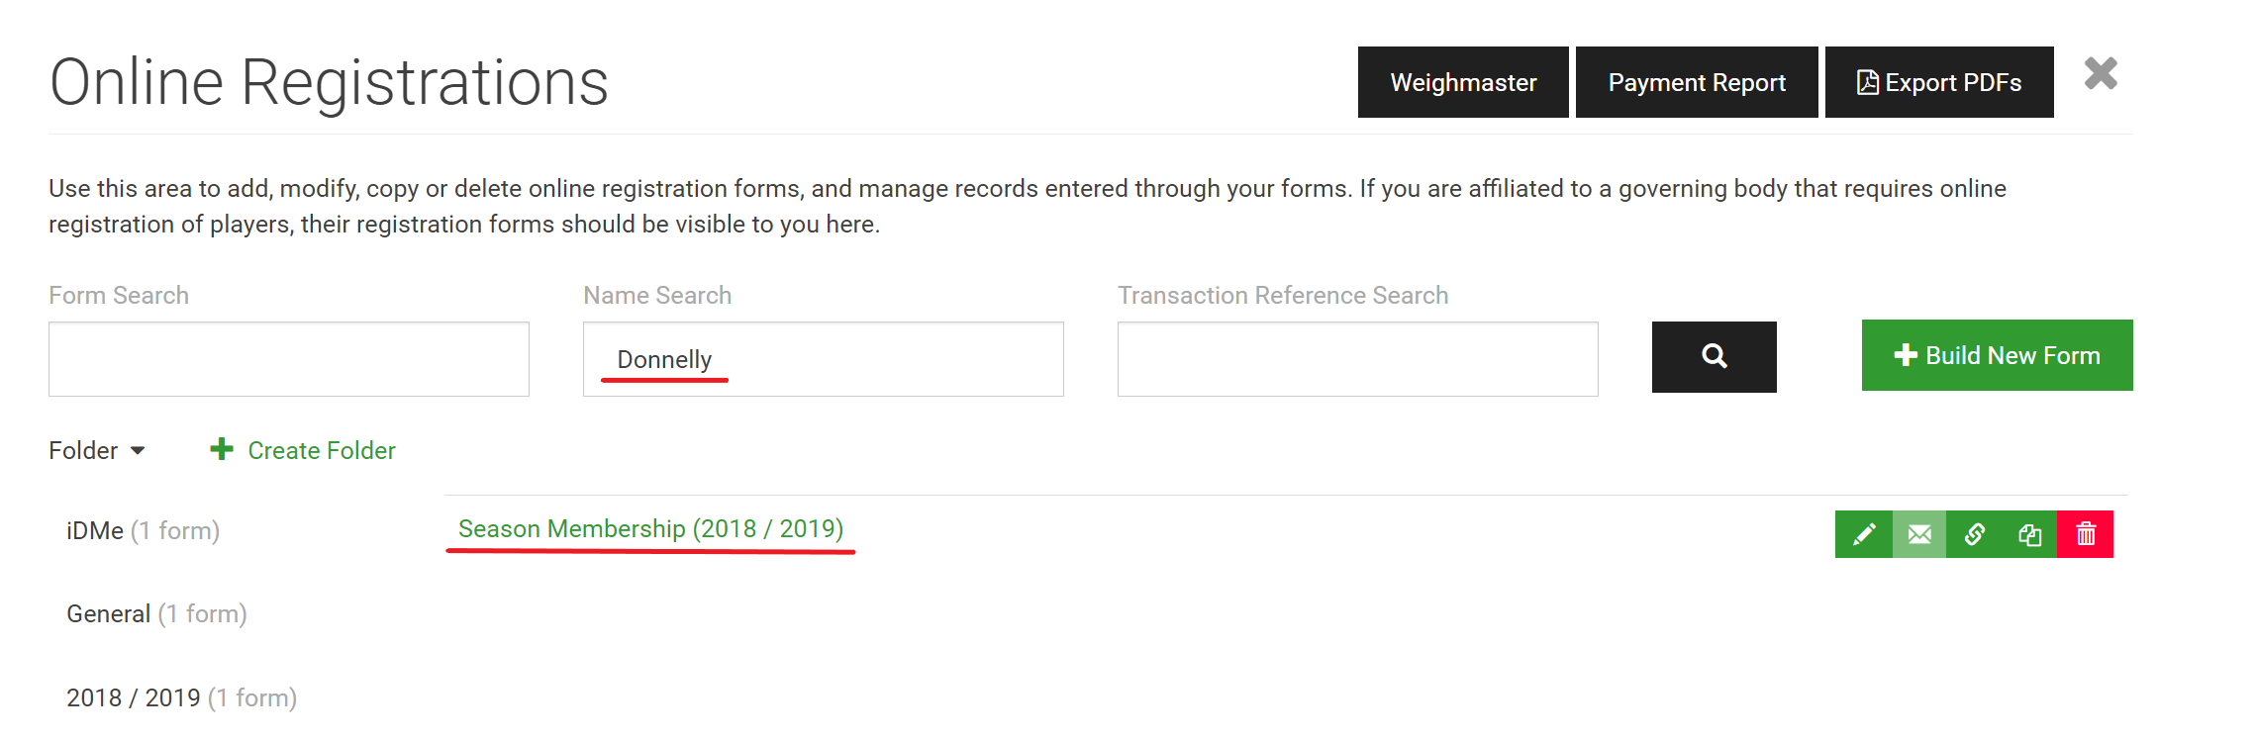
Task: Open the Payment Report
Action: tap(1697, 82)
